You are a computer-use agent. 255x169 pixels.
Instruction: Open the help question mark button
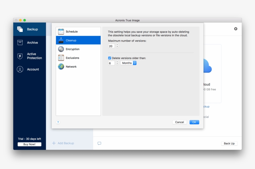(58, 122)
